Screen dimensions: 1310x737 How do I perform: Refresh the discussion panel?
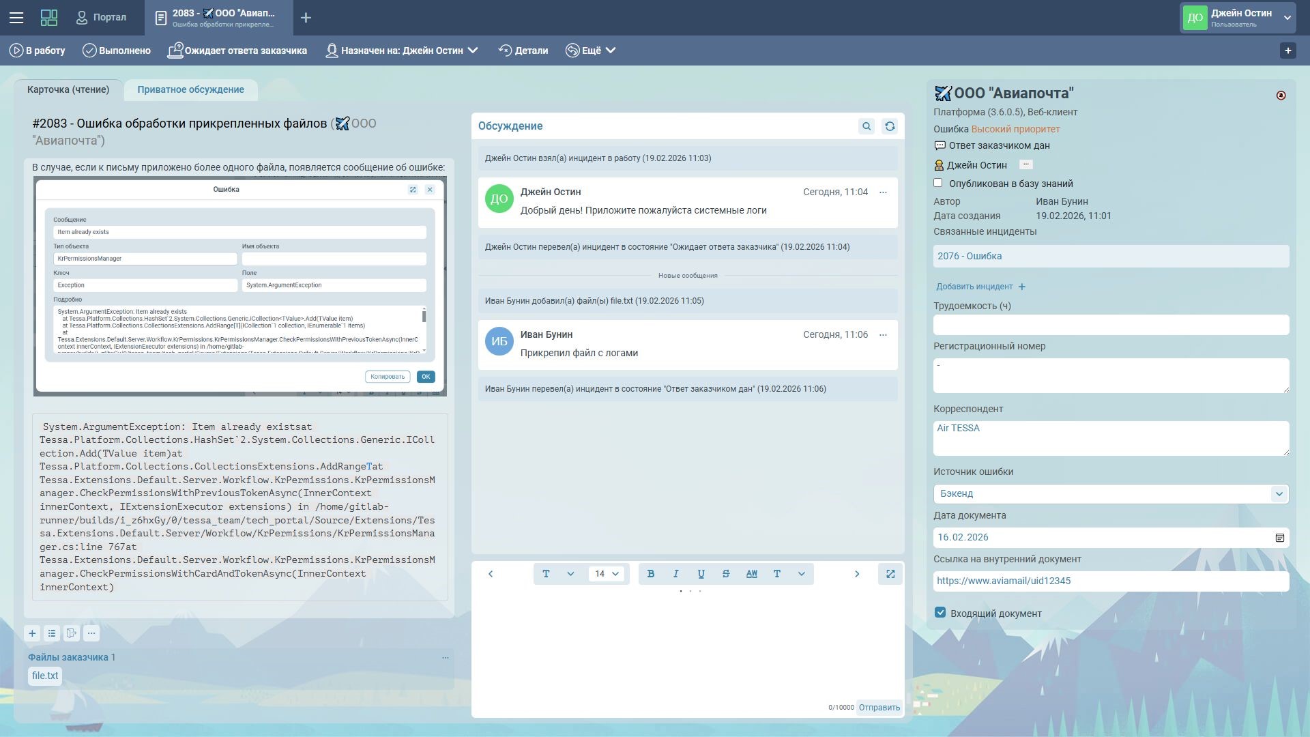(890, 126)
